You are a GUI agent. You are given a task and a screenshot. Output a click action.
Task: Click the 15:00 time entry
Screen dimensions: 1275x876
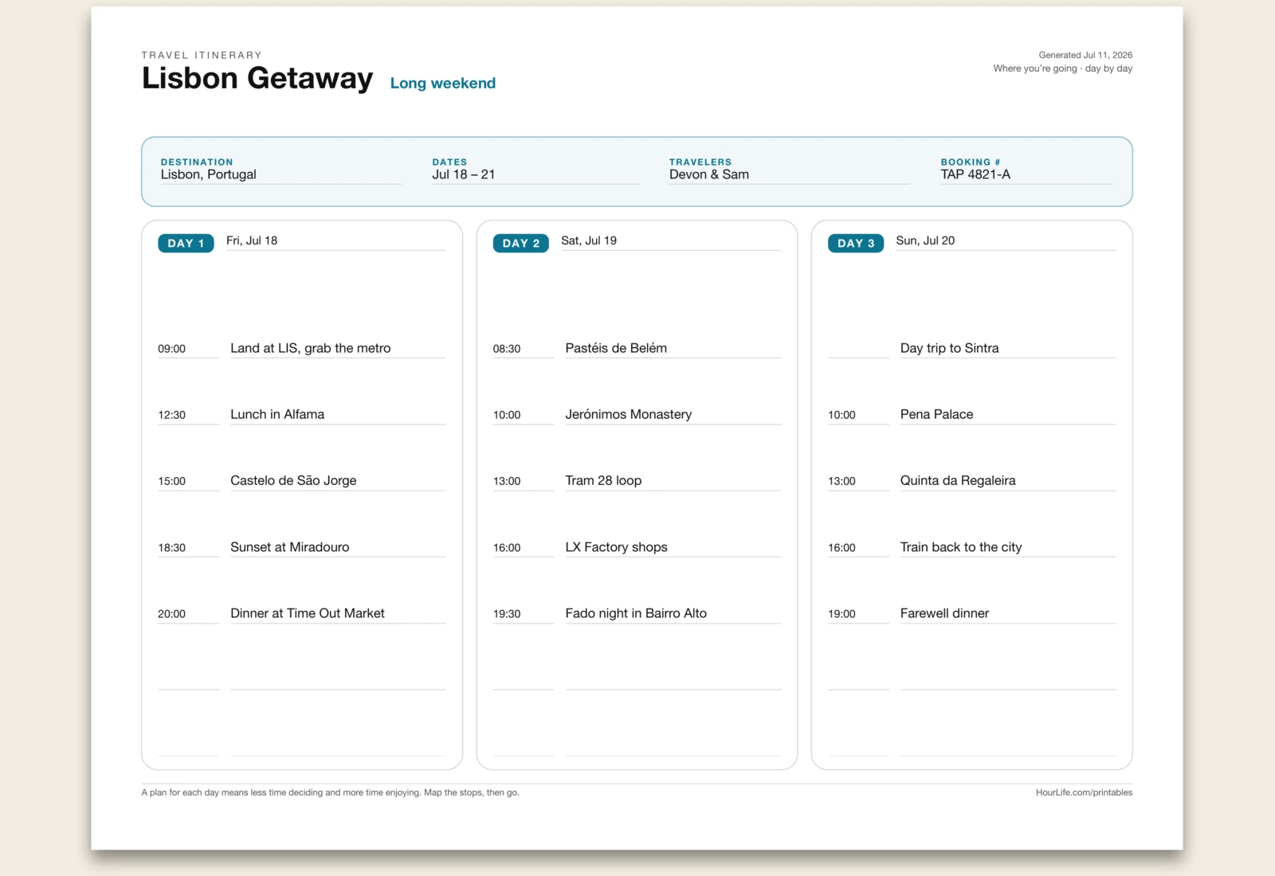pos(172,481)
